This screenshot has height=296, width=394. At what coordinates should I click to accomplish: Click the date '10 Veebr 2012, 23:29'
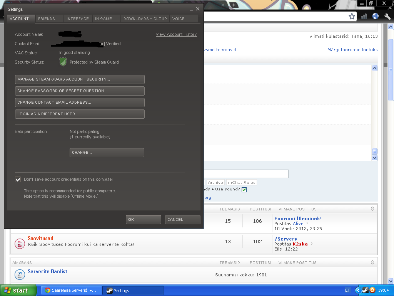298,229
